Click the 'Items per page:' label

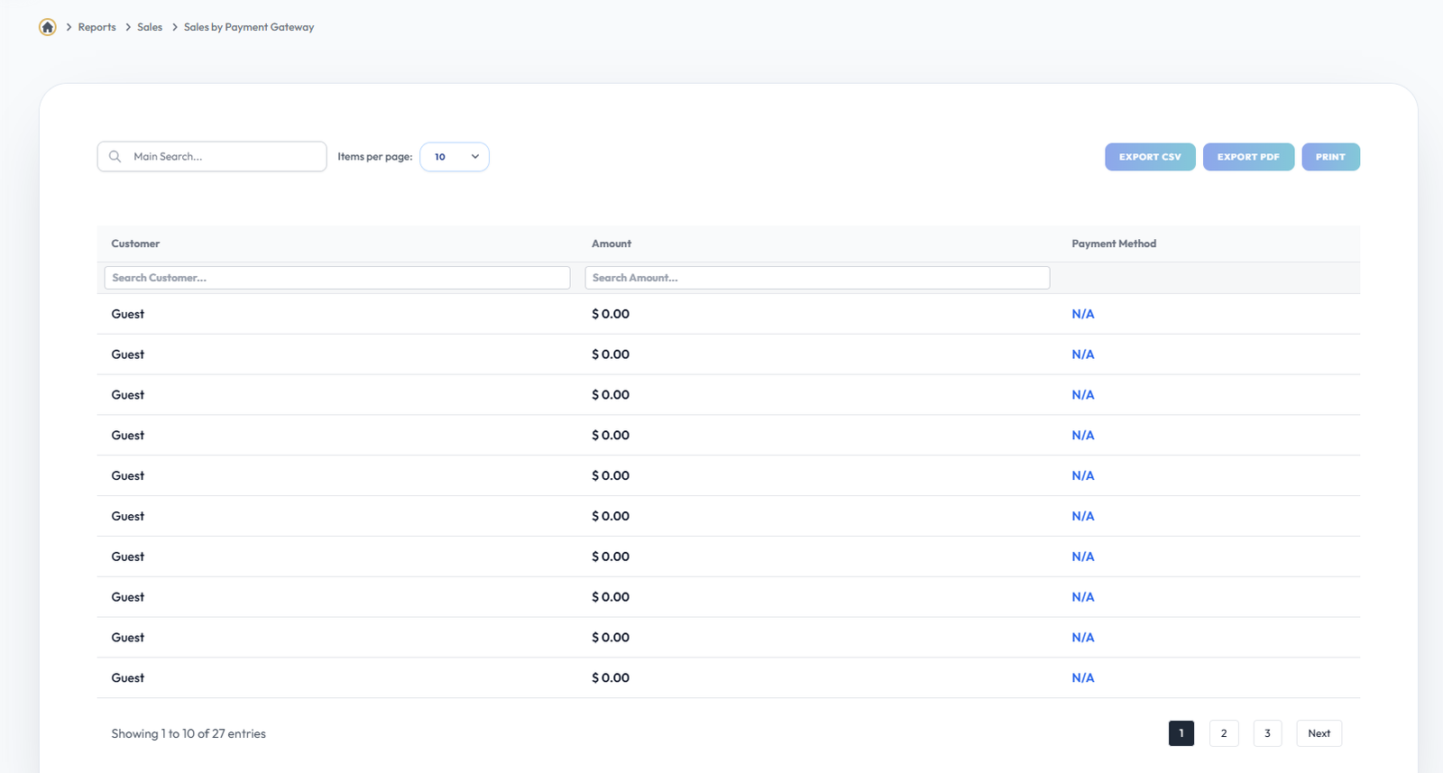(375, 157)
